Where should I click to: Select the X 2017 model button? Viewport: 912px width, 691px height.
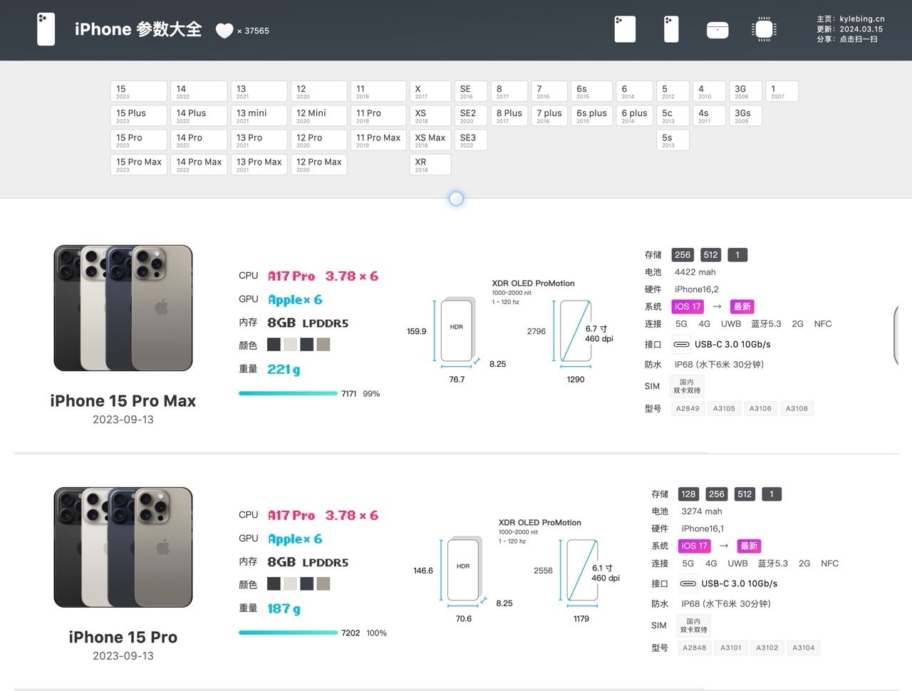click(430, 92)
